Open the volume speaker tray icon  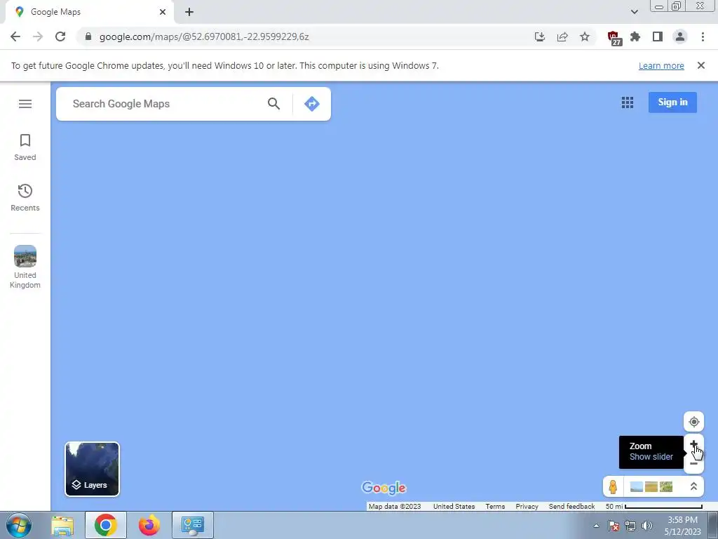647,526
